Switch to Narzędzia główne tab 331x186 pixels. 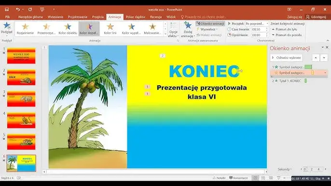click(x=30, y=17)
